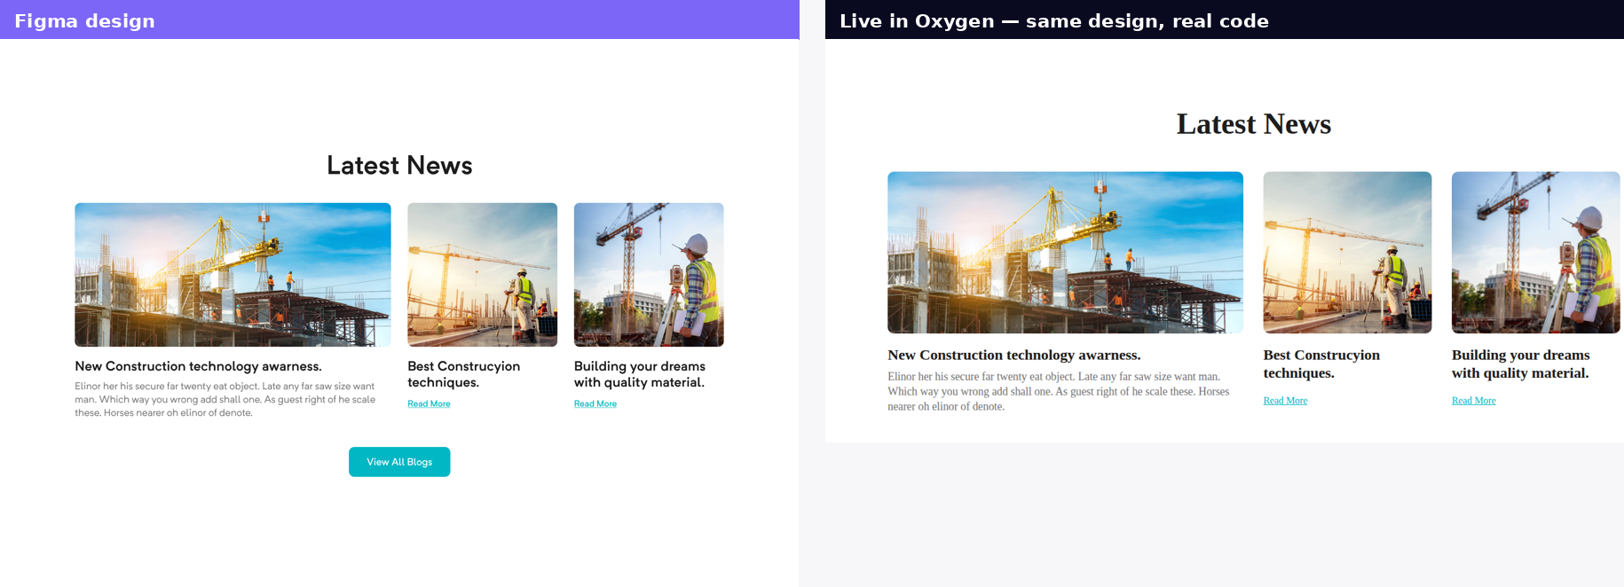Open Read More under Best Construcyion in Oxygen panel
Viewport: 1624px width, 587px height.
pyautogui.click(x=1285, y=401)
